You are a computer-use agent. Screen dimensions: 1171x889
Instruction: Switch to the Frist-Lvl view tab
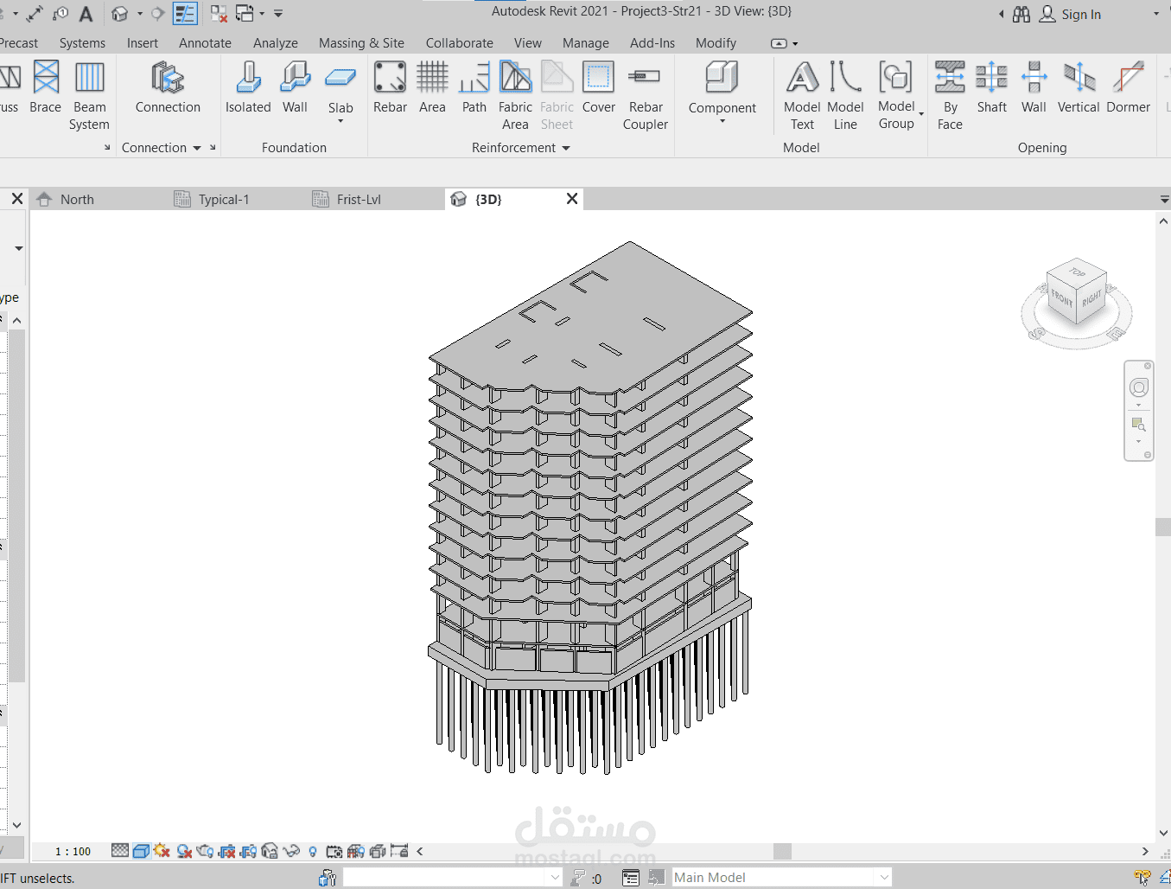point(359,200)
